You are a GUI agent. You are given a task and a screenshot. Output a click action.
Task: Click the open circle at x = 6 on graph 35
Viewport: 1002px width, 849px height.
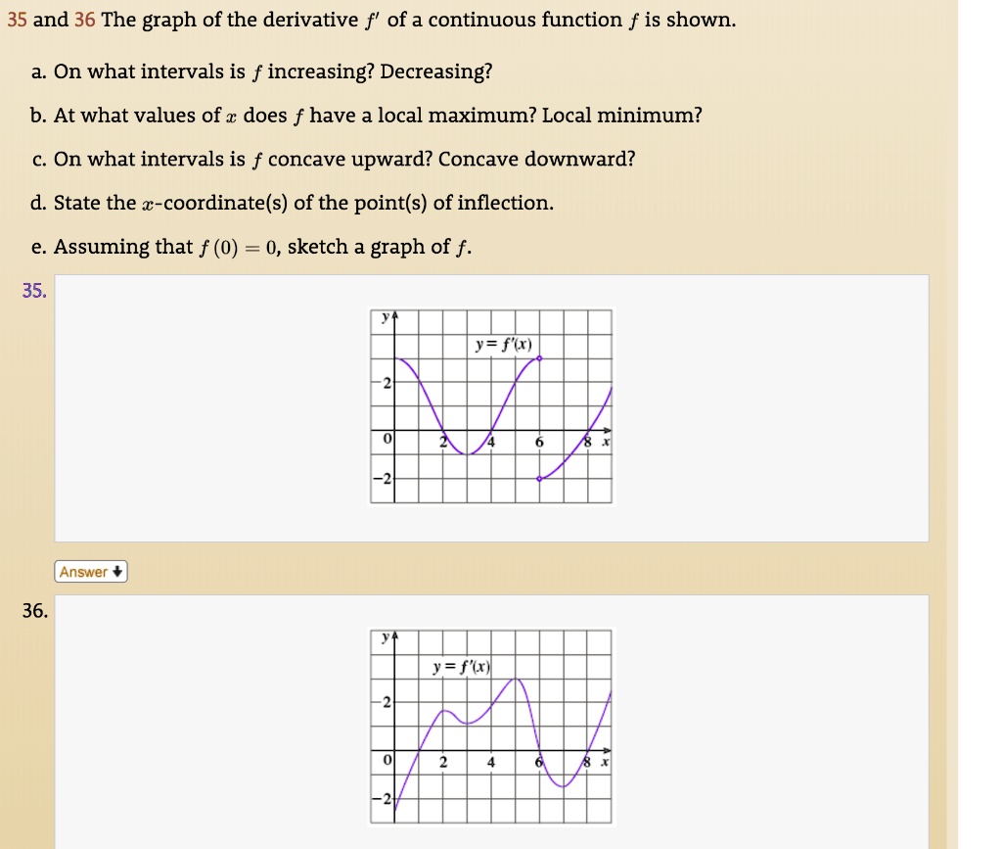539,479
